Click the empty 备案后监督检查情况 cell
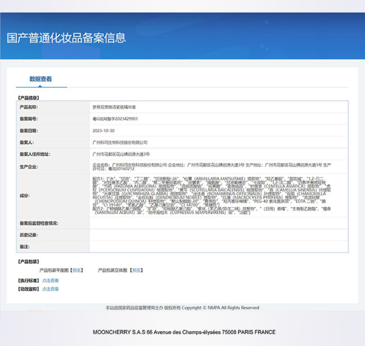This screenshot has width=365, height=346. click(x=217, y=223)
